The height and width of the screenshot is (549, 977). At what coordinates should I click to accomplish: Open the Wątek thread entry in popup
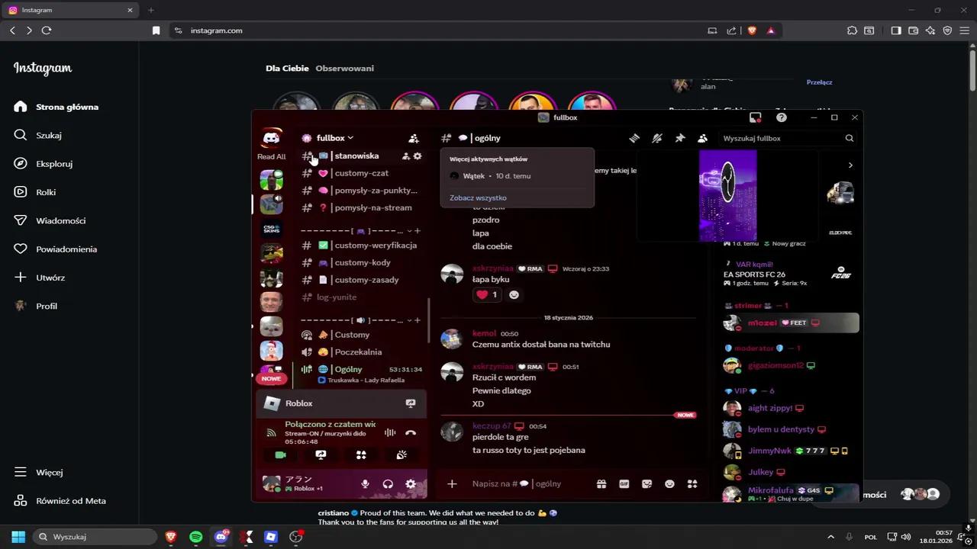click(x=517, y=176)
